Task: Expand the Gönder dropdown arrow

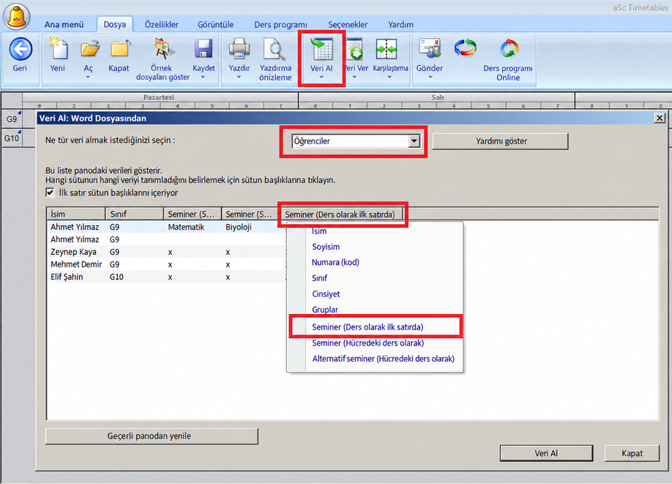Action: (430, 78)
